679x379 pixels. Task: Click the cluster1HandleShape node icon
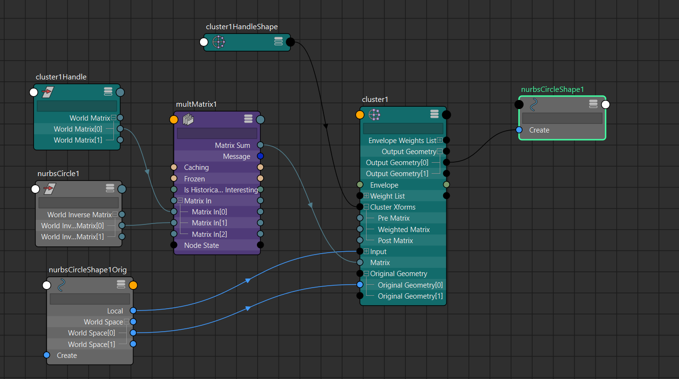pyautogui.click(x=219, y=42)
